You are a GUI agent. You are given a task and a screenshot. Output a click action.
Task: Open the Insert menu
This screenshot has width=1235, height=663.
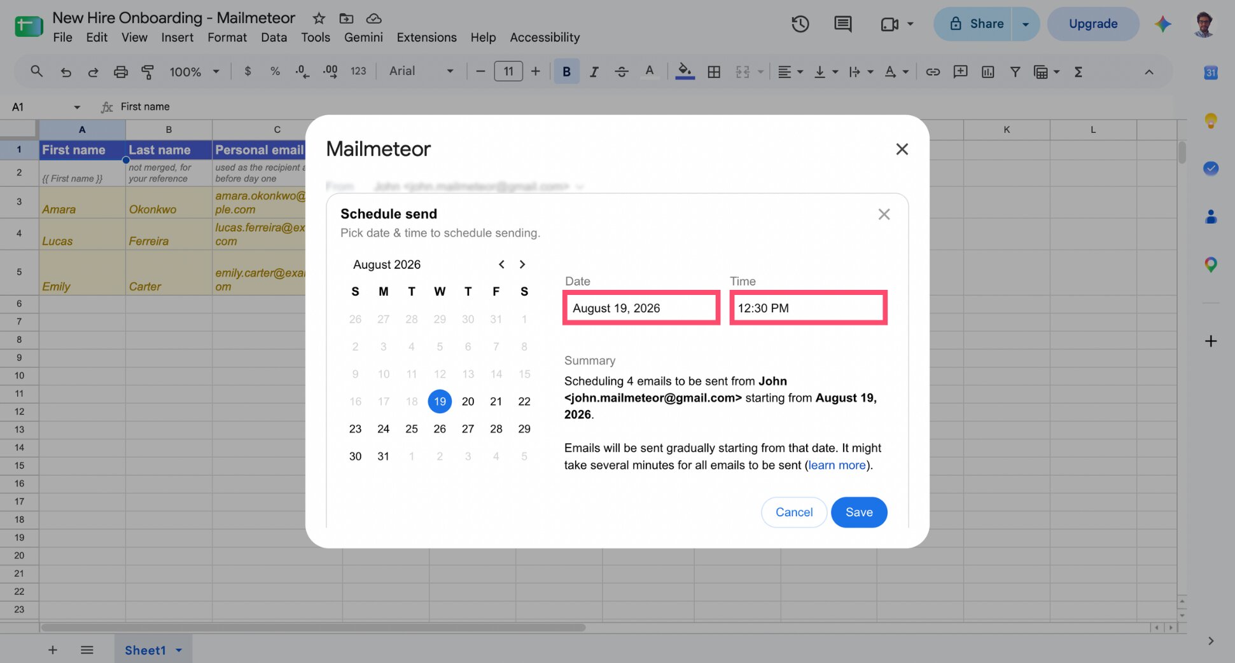pos(177,38)
